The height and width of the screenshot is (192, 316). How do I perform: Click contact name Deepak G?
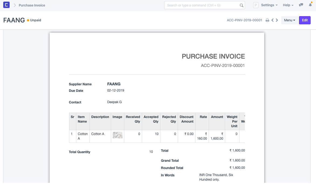click(115, 102)
